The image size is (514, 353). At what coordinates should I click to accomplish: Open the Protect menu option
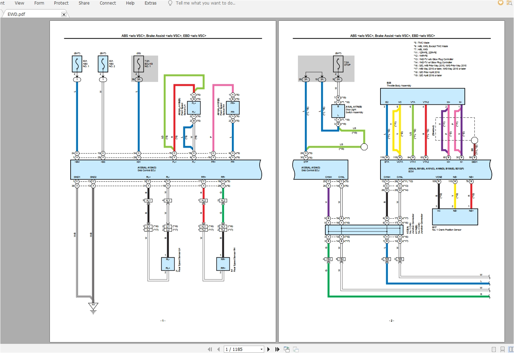61,3
